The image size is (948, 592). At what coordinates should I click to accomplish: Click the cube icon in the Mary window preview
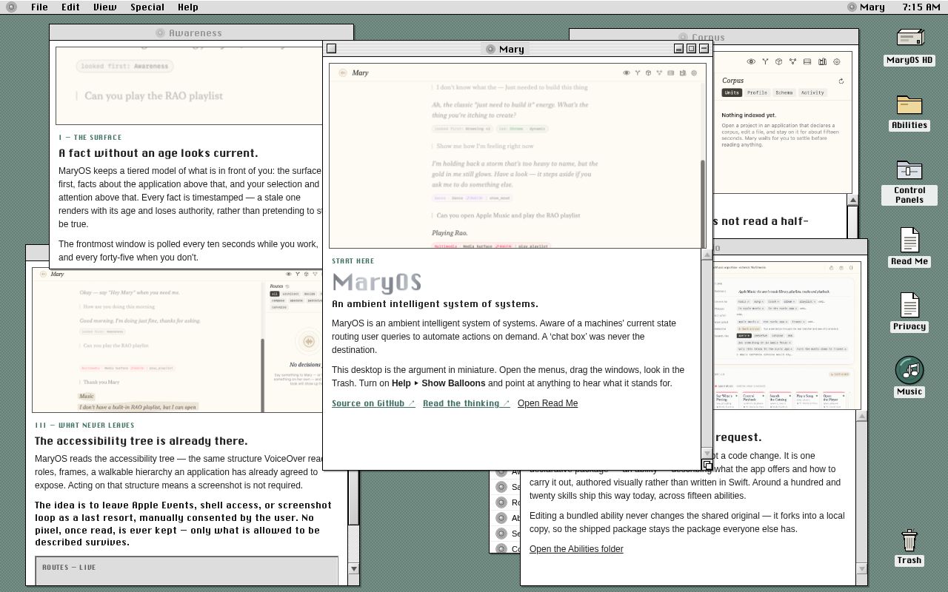649,73
